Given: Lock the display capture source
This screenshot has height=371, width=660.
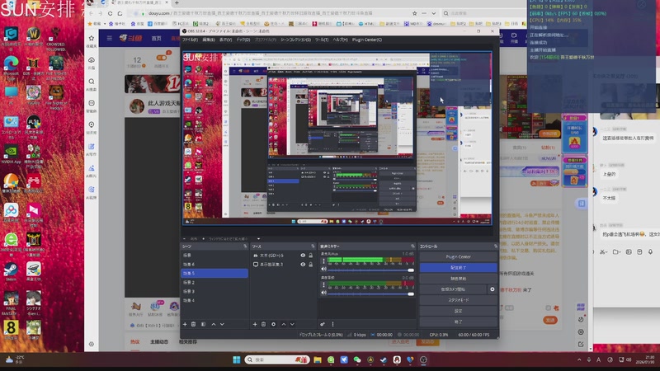Looking at the screenshot, I should tap(311, 265).
